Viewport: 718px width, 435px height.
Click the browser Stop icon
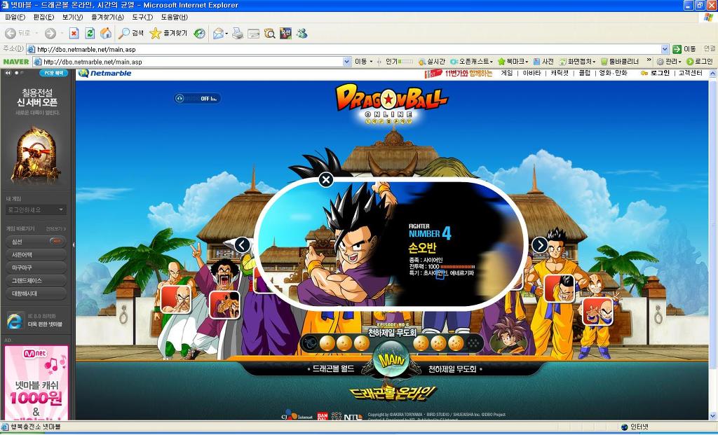coord(74,33)
